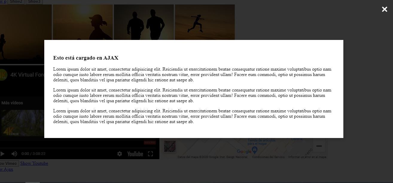Open the Show Ajax link
Screen dimensions: 393x183
[6, 169]
